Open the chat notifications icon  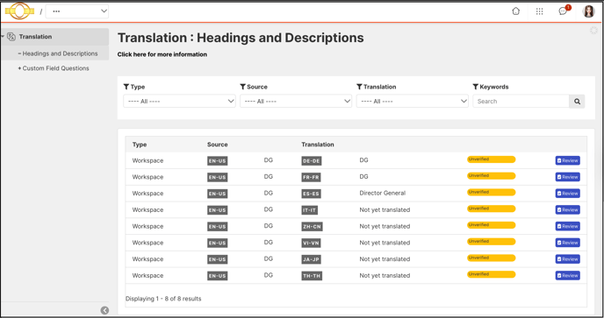tap(563, 11)
